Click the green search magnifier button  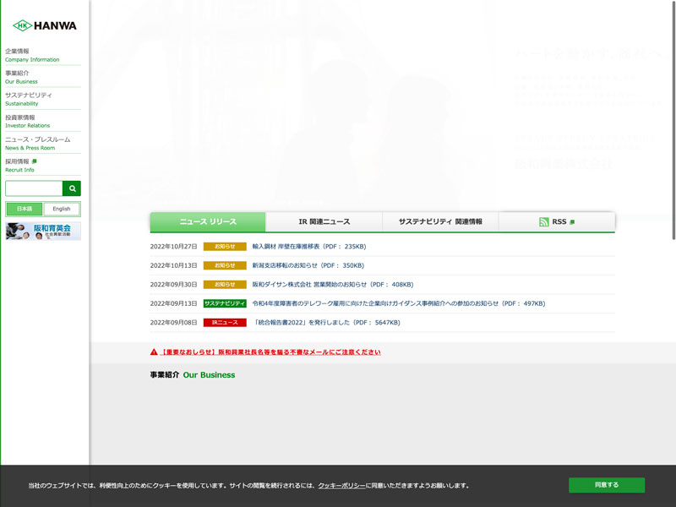pyautogui.click(x=72, y=188)
